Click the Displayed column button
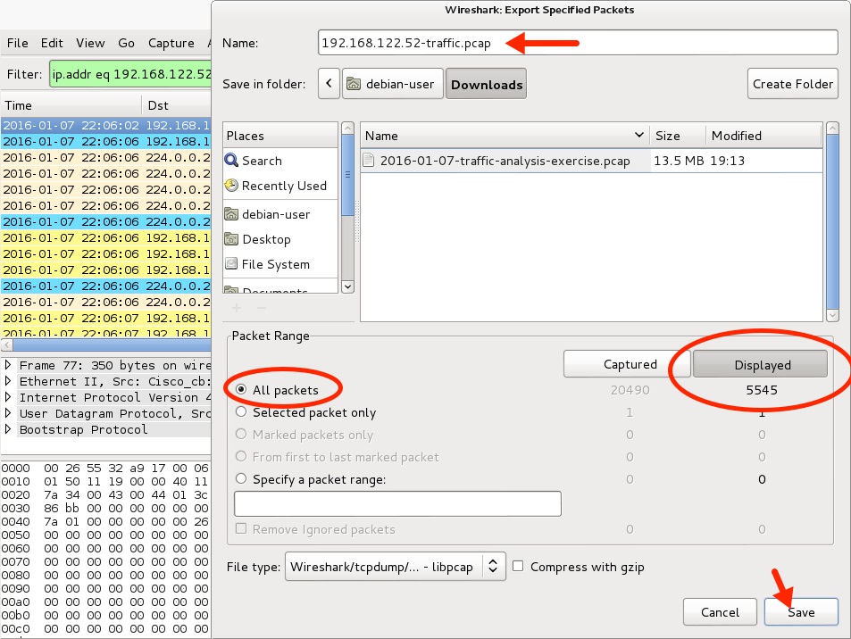This screenshot has height=639, width=851. (761, 364)
